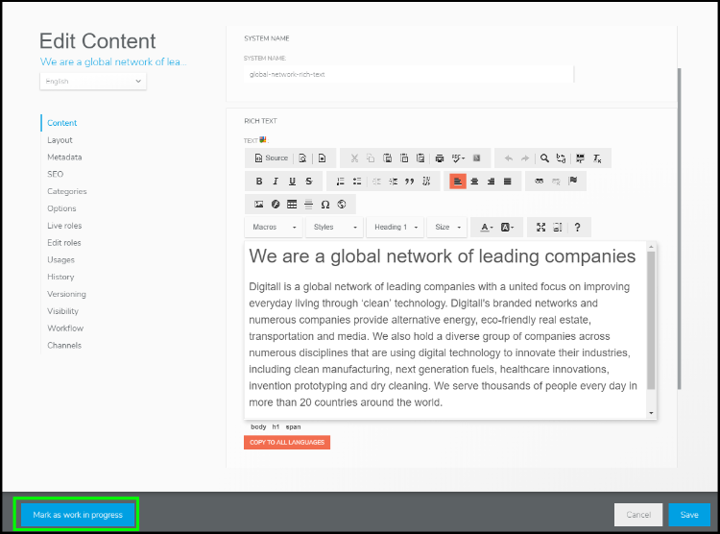Maximize the editor
This screenshot has height=534, width=720.
540,227
